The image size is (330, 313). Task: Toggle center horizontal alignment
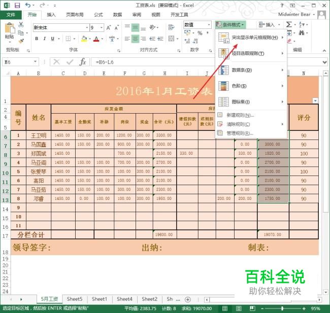pos(136,39)
